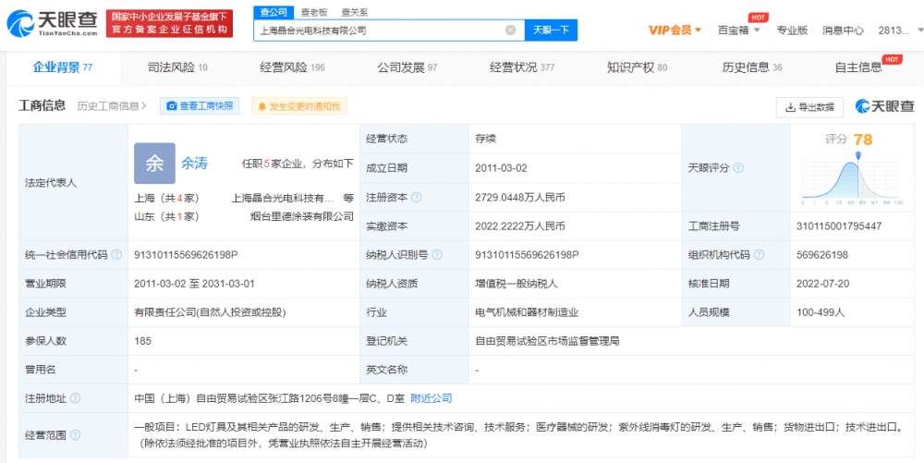Click help icon beside 统一社会信用代码

point(116,255)
